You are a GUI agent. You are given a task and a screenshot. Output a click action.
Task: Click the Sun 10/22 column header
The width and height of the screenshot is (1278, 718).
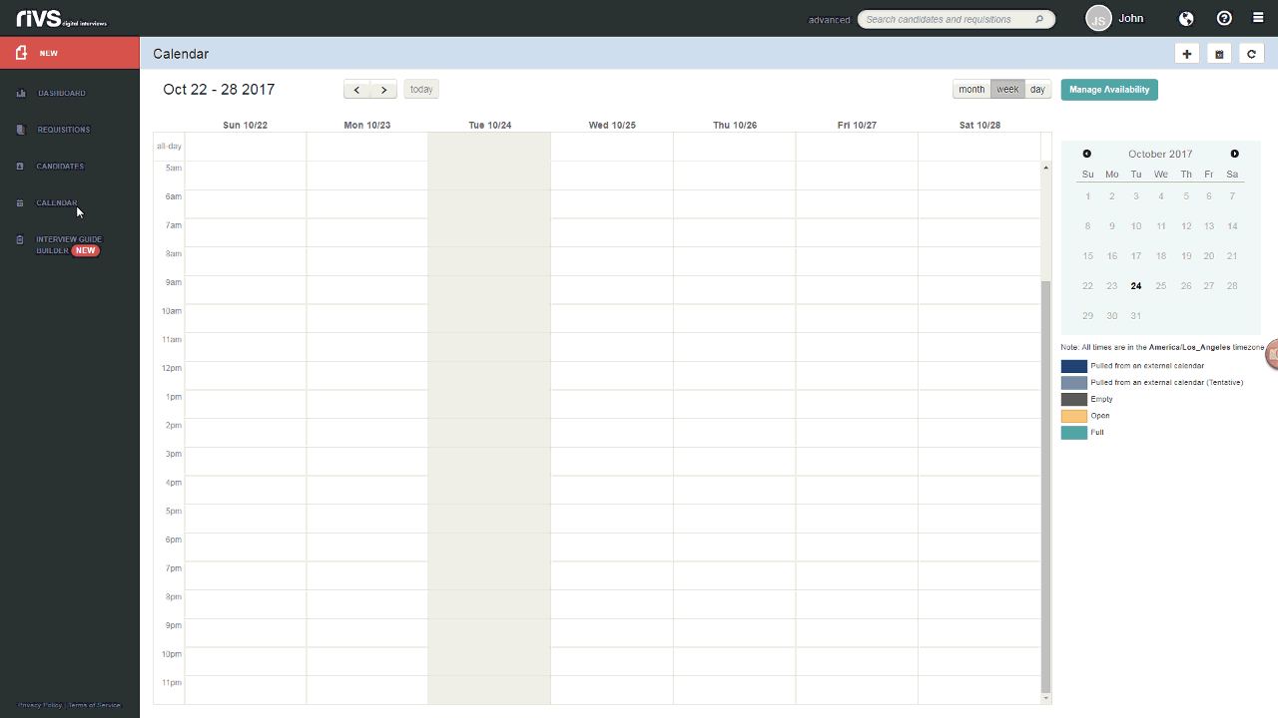tap(246, 126)
